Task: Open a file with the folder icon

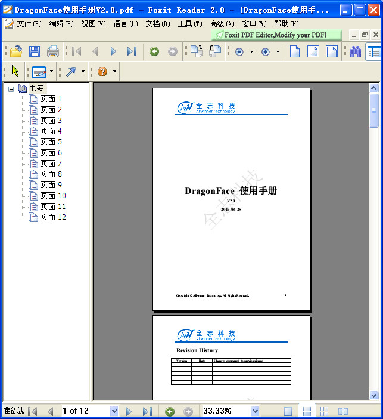Action: [x=16, y=51]
